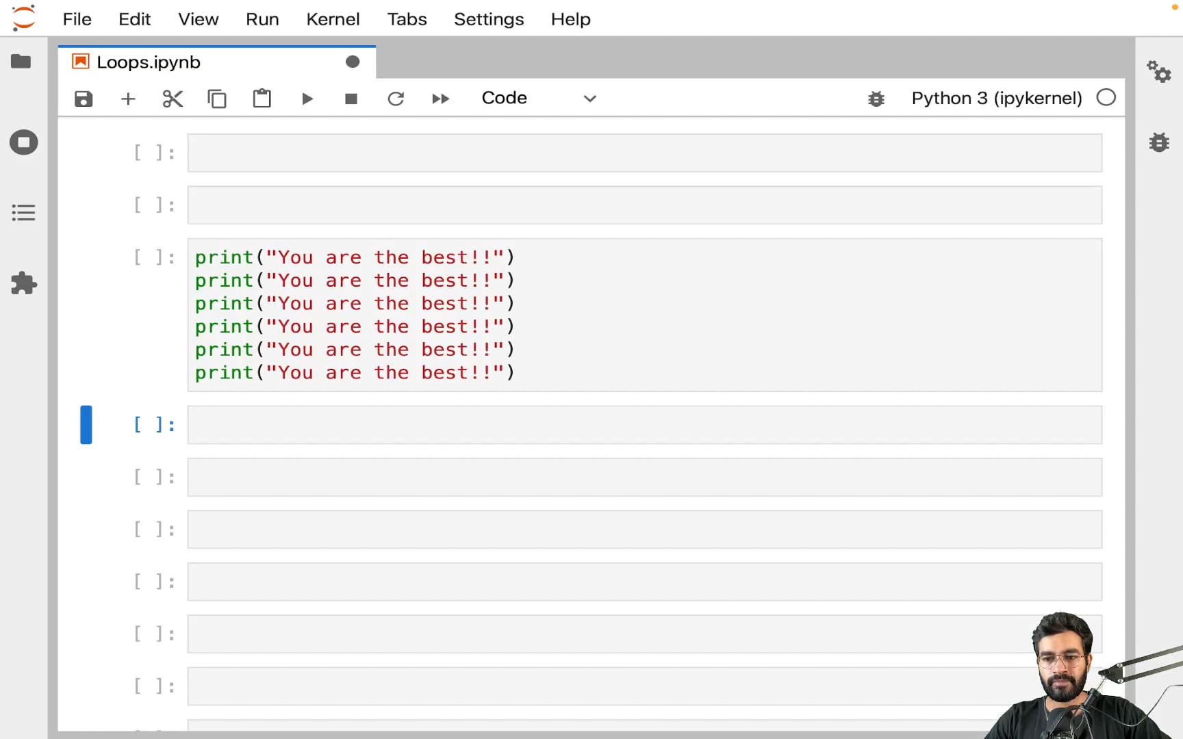
Task: Open the Extension Manager puzzle icon
Action: point(23,283)
